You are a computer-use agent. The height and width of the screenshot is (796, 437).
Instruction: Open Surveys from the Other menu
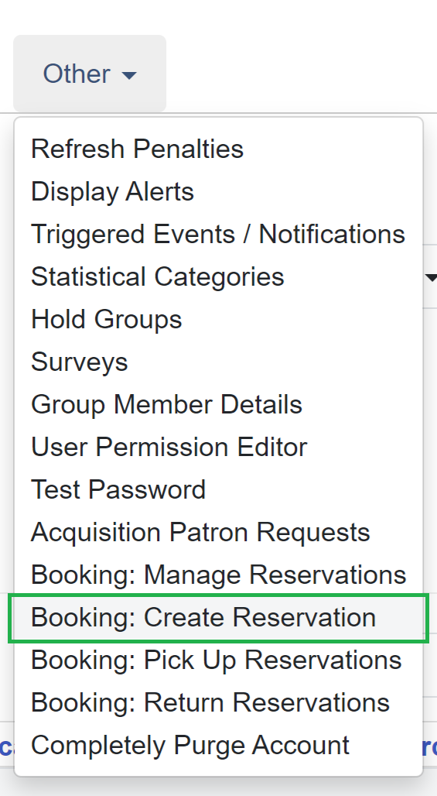[x=218, y=362]
